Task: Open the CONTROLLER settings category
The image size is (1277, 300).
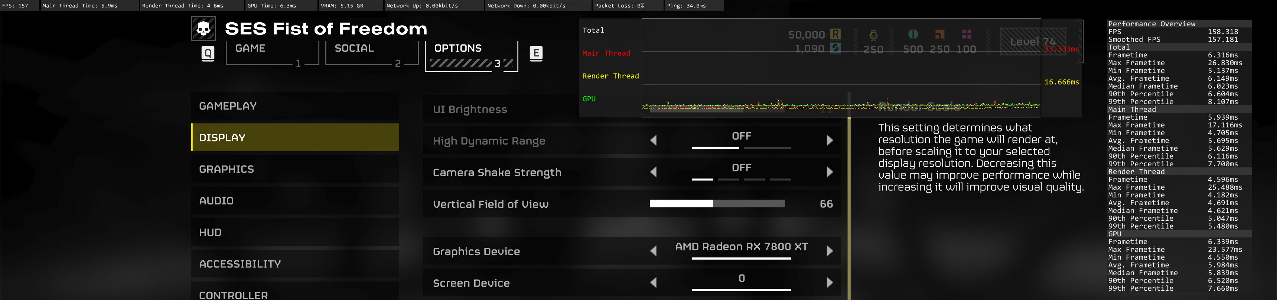Action: click(x=295, y=291)
